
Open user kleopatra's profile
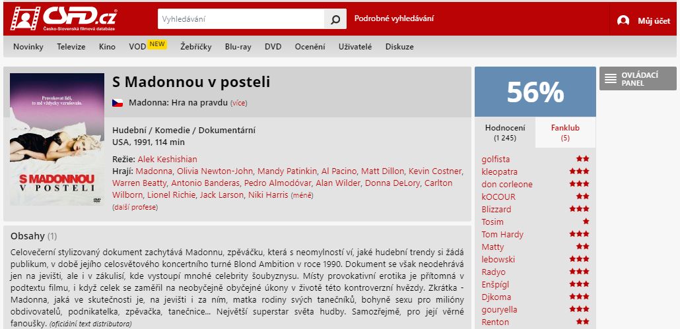coord(499,172)
